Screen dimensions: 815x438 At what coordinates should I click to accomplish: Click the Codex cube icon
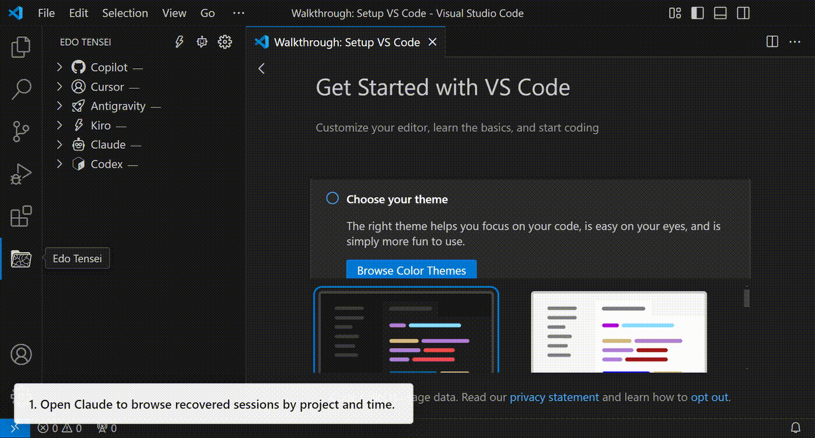click(78, 164)
